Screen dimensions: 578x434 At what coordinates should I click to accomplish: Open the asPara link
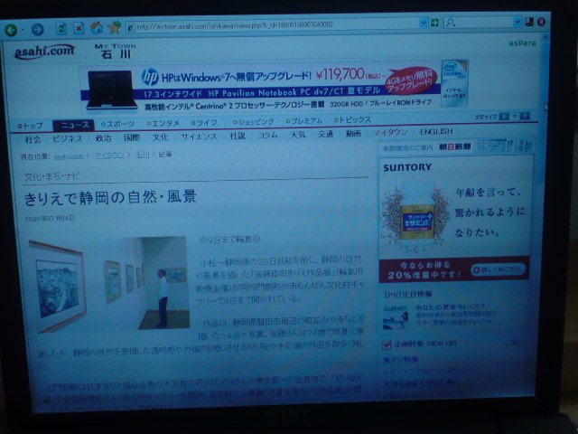(x=522, y=43)
